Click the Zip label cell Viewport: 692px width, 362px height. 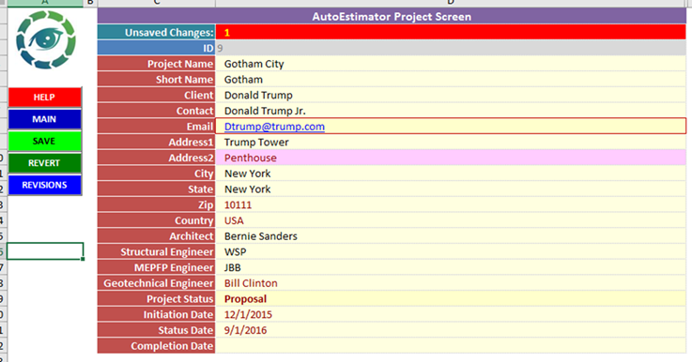(156, 204)
